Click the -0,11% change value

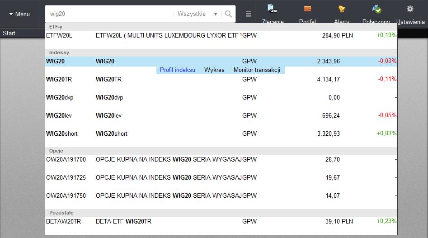(387, 79)
